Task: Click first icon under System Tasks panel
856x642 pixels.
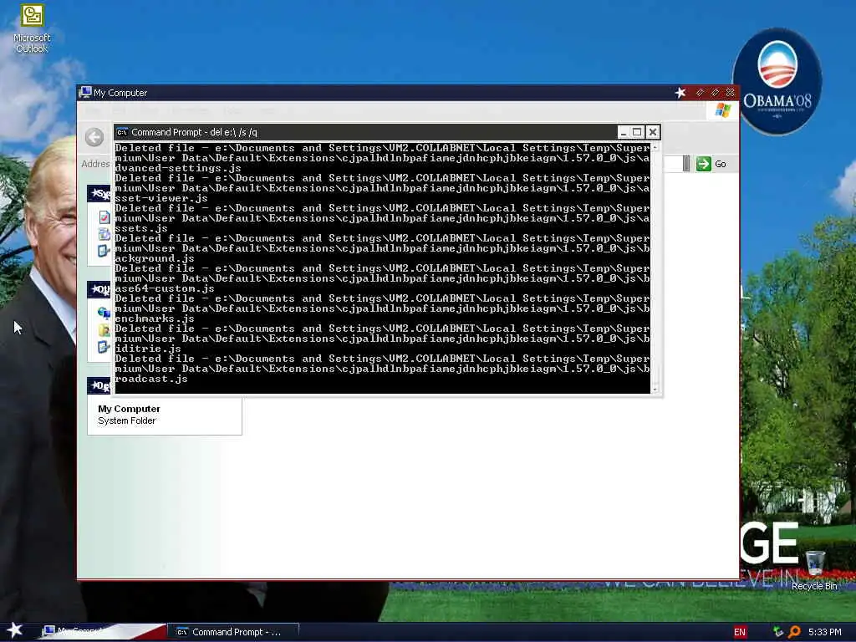Action: pos(104,217)
